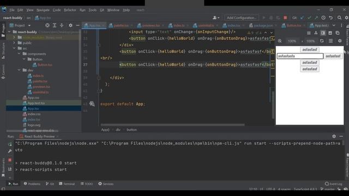
Task: Collapse the Button folder
Action: tap(24, 59)
